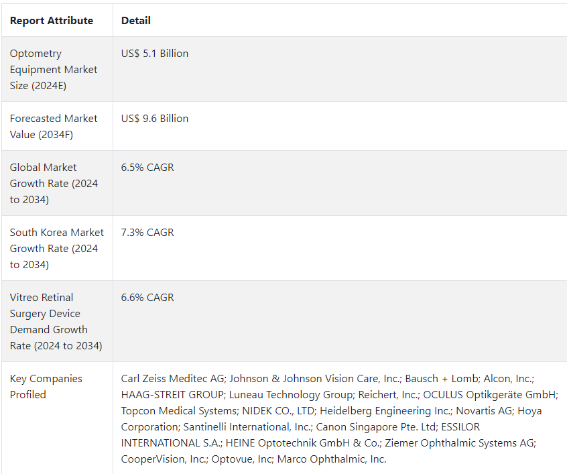Click Marco Ophthalmic, Inc. text

[x=332, y=459]
